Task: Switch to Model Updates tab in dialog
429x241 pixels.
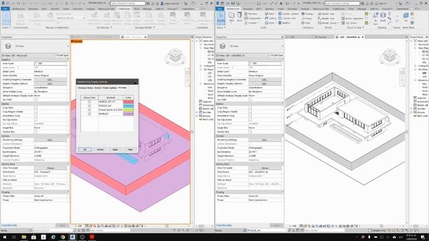Action: 110,88
